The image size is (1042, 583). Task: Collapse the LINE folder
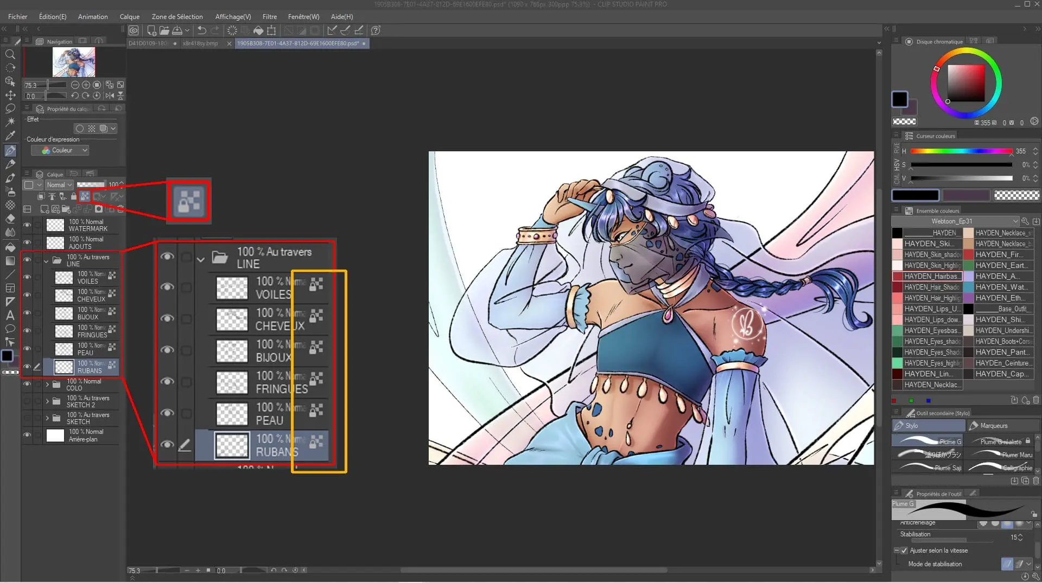pos(46,261)
